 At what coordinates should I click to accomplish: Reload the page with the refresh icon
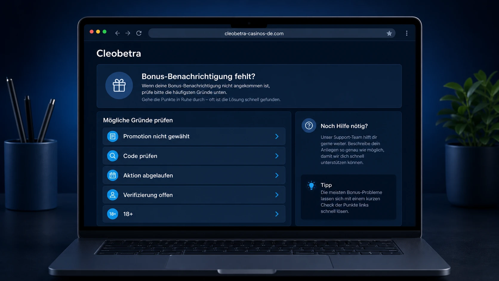coord(139,33)
